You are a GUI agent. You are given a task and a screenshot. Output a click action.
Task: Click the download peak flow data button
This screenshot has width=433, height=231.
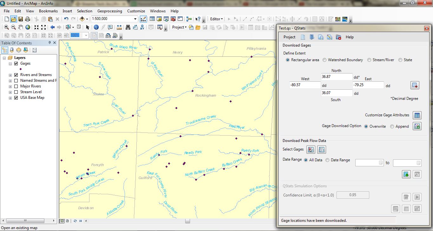(x=406, y=174)
